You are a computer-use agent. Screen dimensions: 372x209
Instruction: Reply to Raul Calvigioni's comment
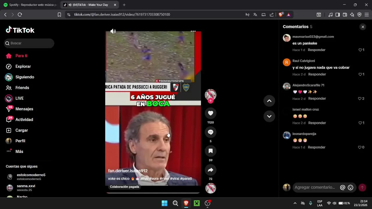coord(317,74)
